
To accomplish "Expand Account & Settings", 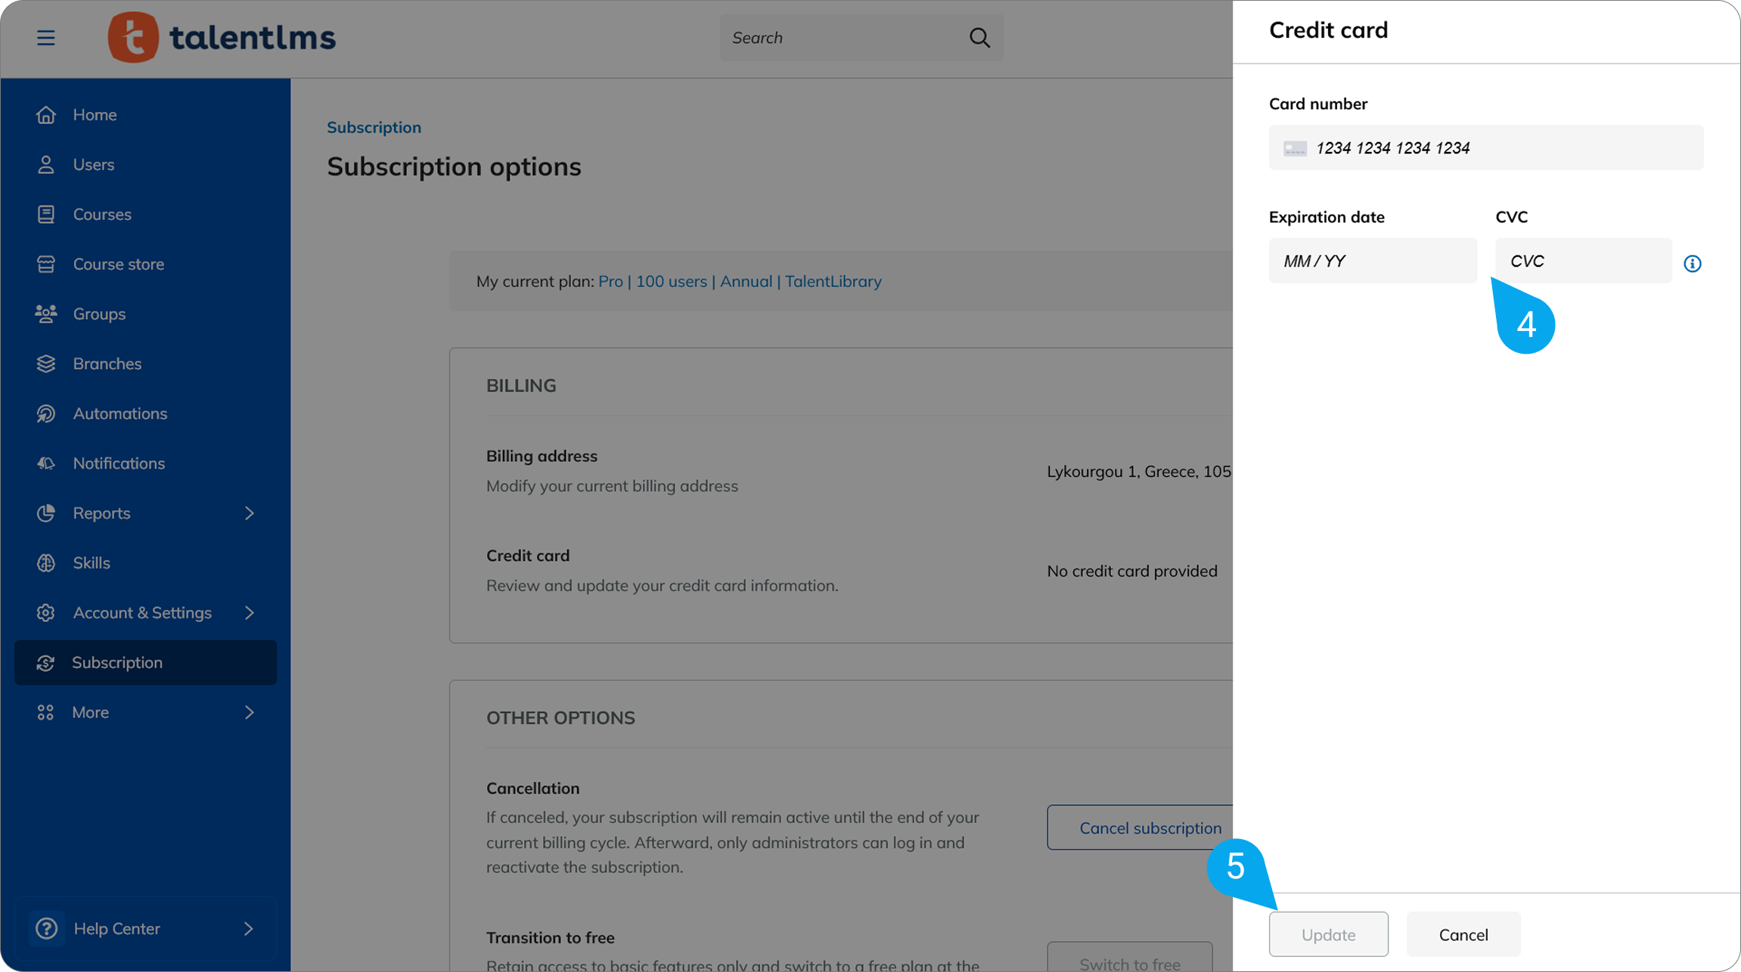I will pyautogui.click(x=250, y=613).
